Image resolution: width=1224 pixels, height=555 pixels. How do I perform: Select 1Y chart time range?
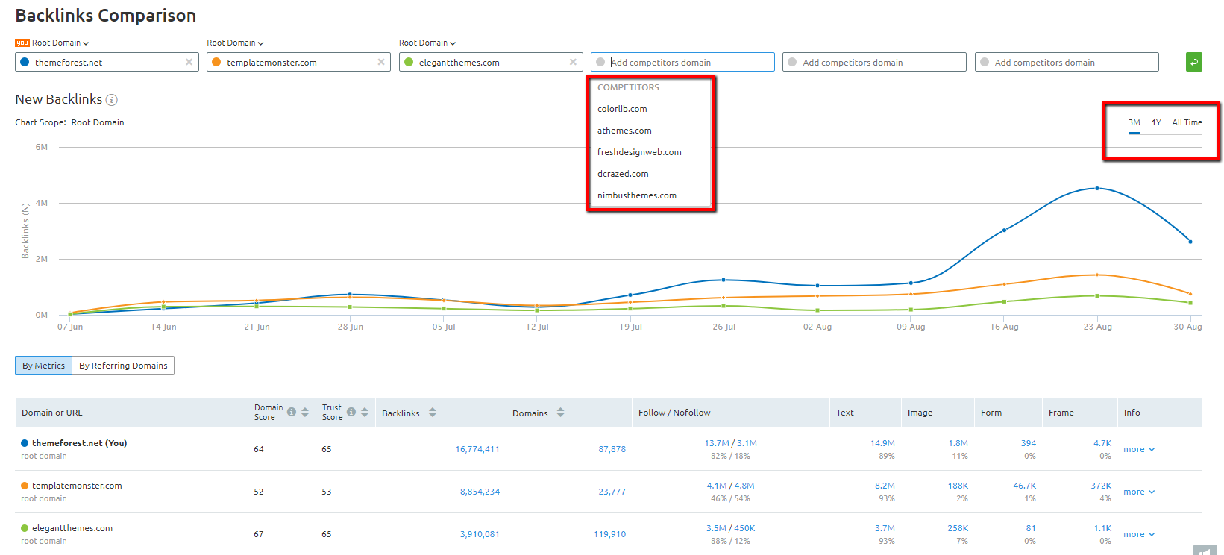pos(1156,123)
